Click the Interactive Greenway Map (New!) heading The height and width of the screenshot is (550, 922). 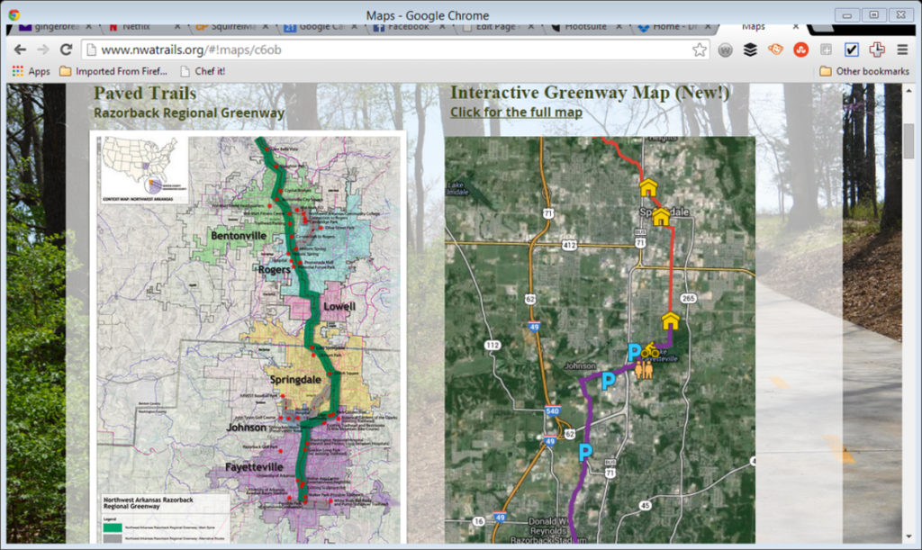(x=590, y=93)
